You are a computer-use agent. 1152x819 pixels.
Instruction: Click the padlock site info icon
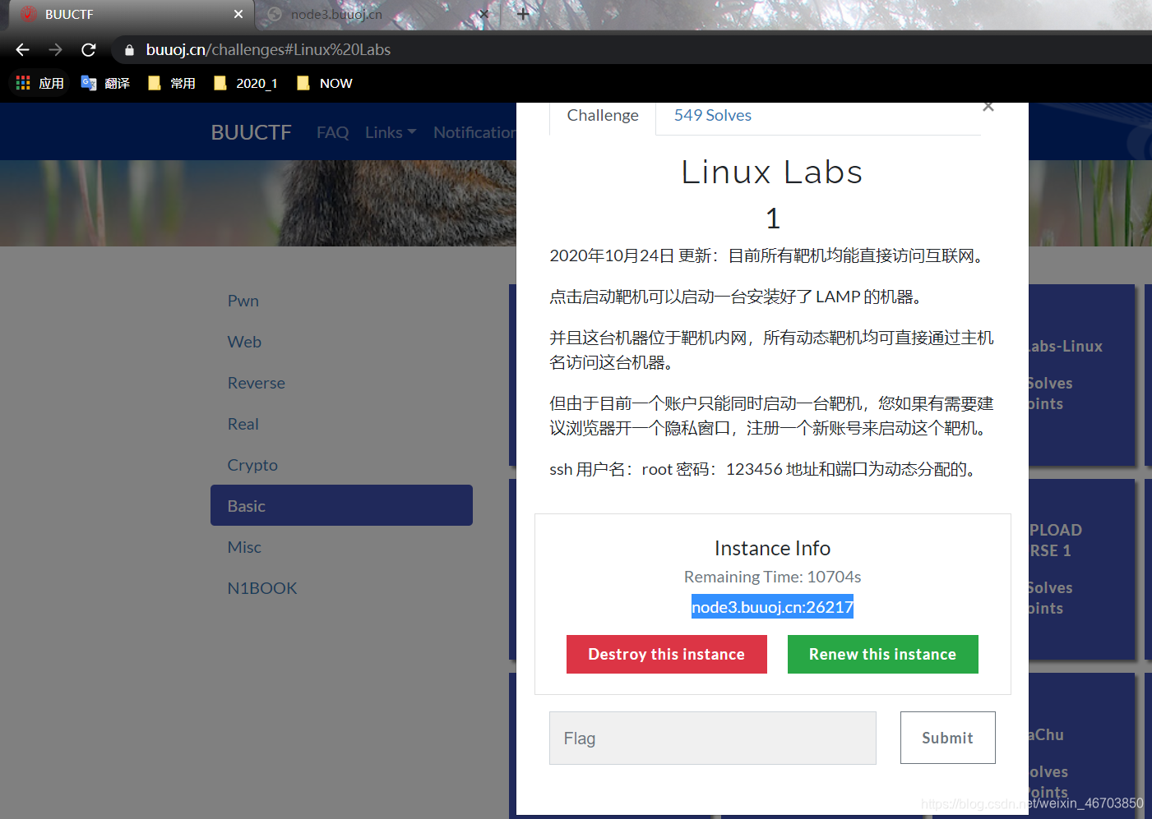tap(129, 50)
